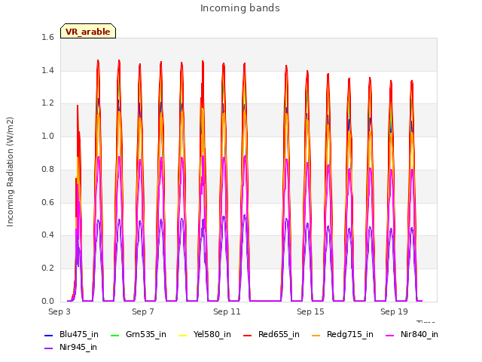Click the red Red655_in legend swatch
The height and width of the screenshot is (362, 482).
248,335
